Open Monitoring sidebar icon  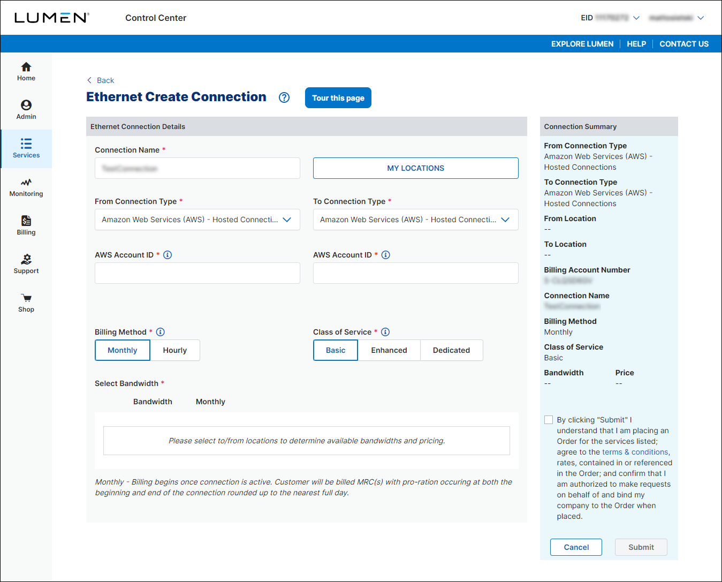(x=26, y=182)
